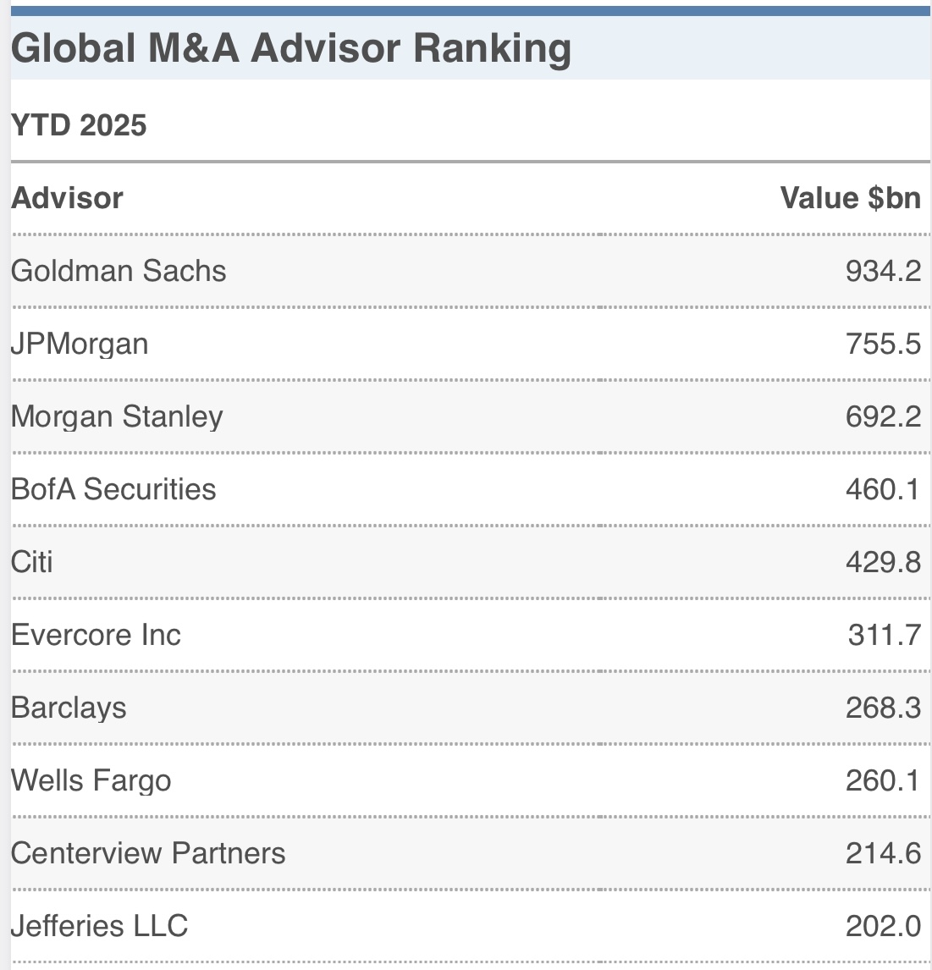Click the Global M&A Advisor Ranking title
The image size is (932, 970).
pyautogui.click(x=291, y=48)
